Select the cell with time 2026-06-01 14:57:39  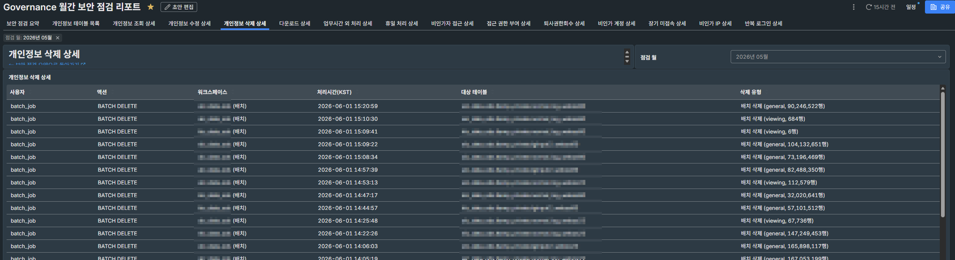348,170
